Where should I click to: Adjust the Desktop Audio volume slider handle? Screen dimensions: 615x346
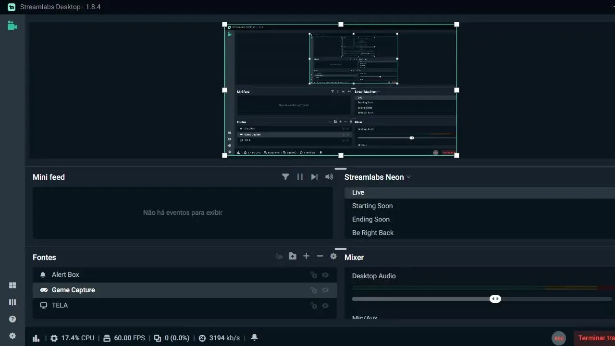(x=495, y=299)
